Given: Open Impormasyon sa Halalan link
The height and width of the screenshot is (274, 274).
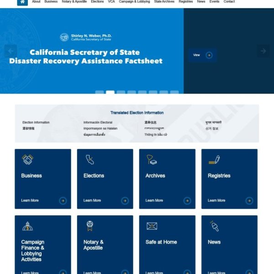Looking at the screenshot, I should coord(100,128).
